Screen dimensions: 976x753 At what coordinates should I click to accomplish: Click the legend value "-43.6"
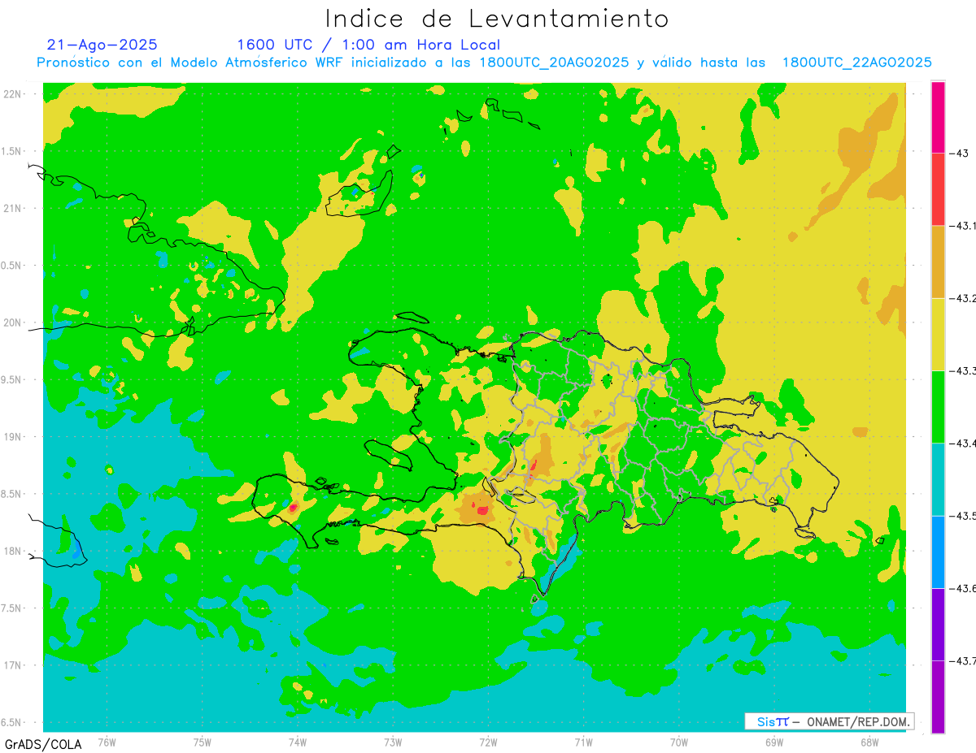[x=963, y=587]
